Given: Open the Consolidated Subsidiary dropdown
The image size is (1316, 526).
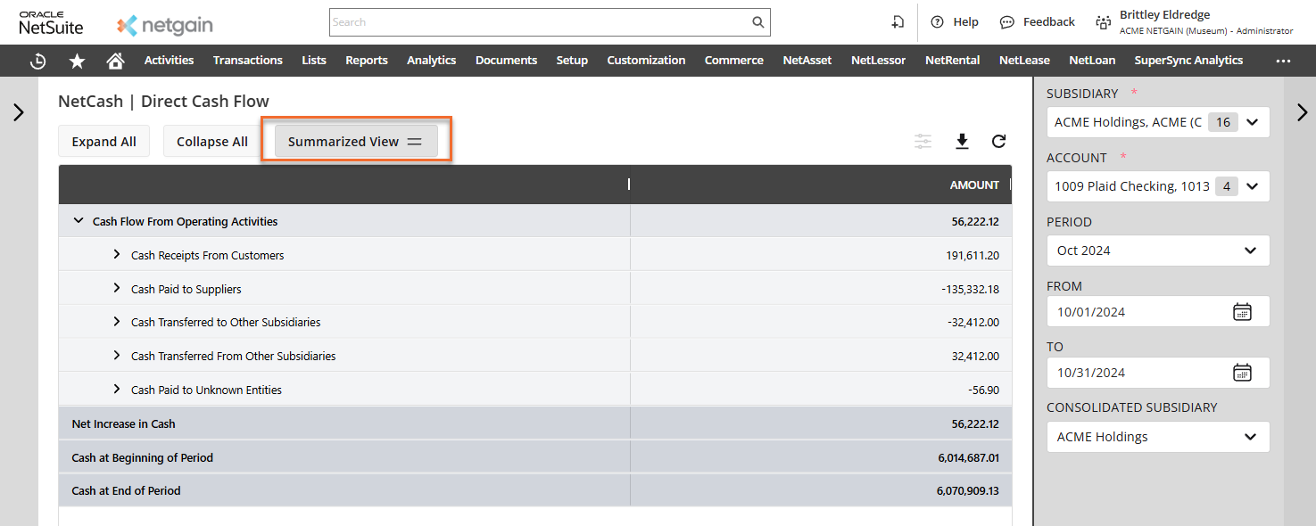Looking at the screenshot, I should coord(1157,437).
